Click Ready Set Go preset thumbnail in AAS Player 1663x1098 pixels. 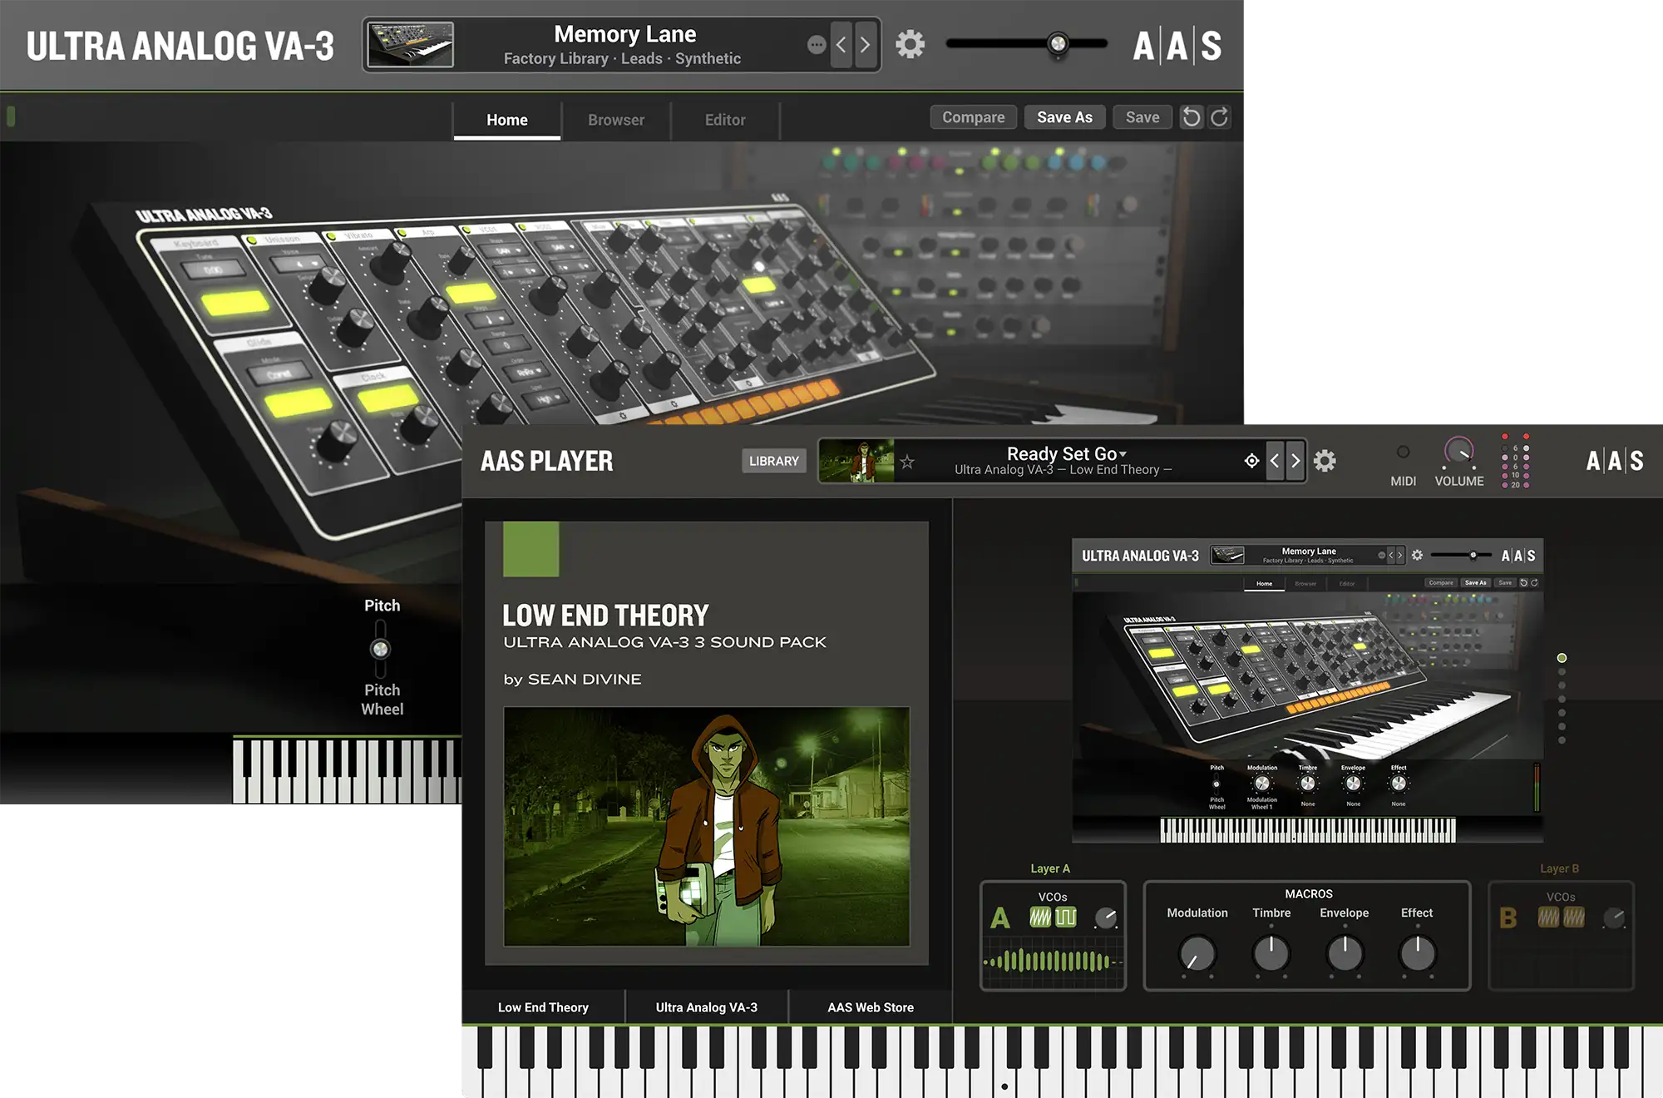(856, 461)
